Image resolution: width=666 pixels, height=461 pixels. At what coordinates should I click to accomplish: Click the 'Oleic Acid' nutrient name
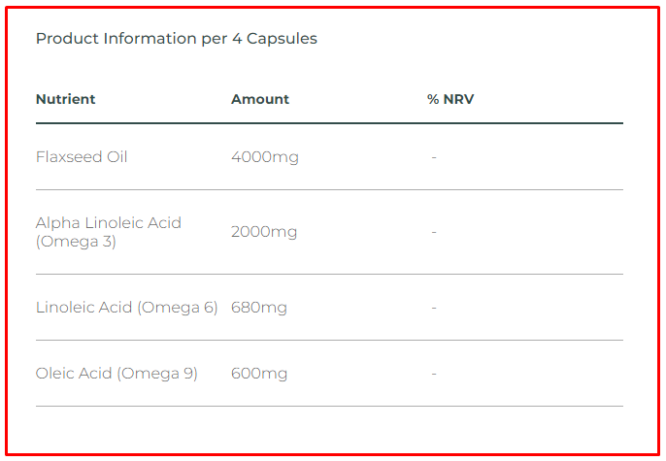pos(74,374)
